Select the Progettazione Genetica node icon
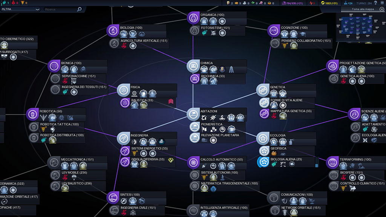Image resolution: width=386 pixels, height=217 pixels. point(332,66)
